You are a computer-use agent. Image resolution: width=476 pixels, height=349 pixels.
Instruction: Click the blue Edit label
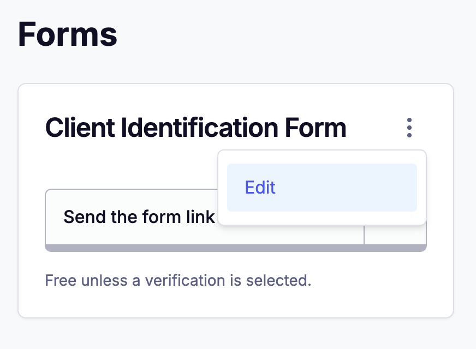pos(260,188)
